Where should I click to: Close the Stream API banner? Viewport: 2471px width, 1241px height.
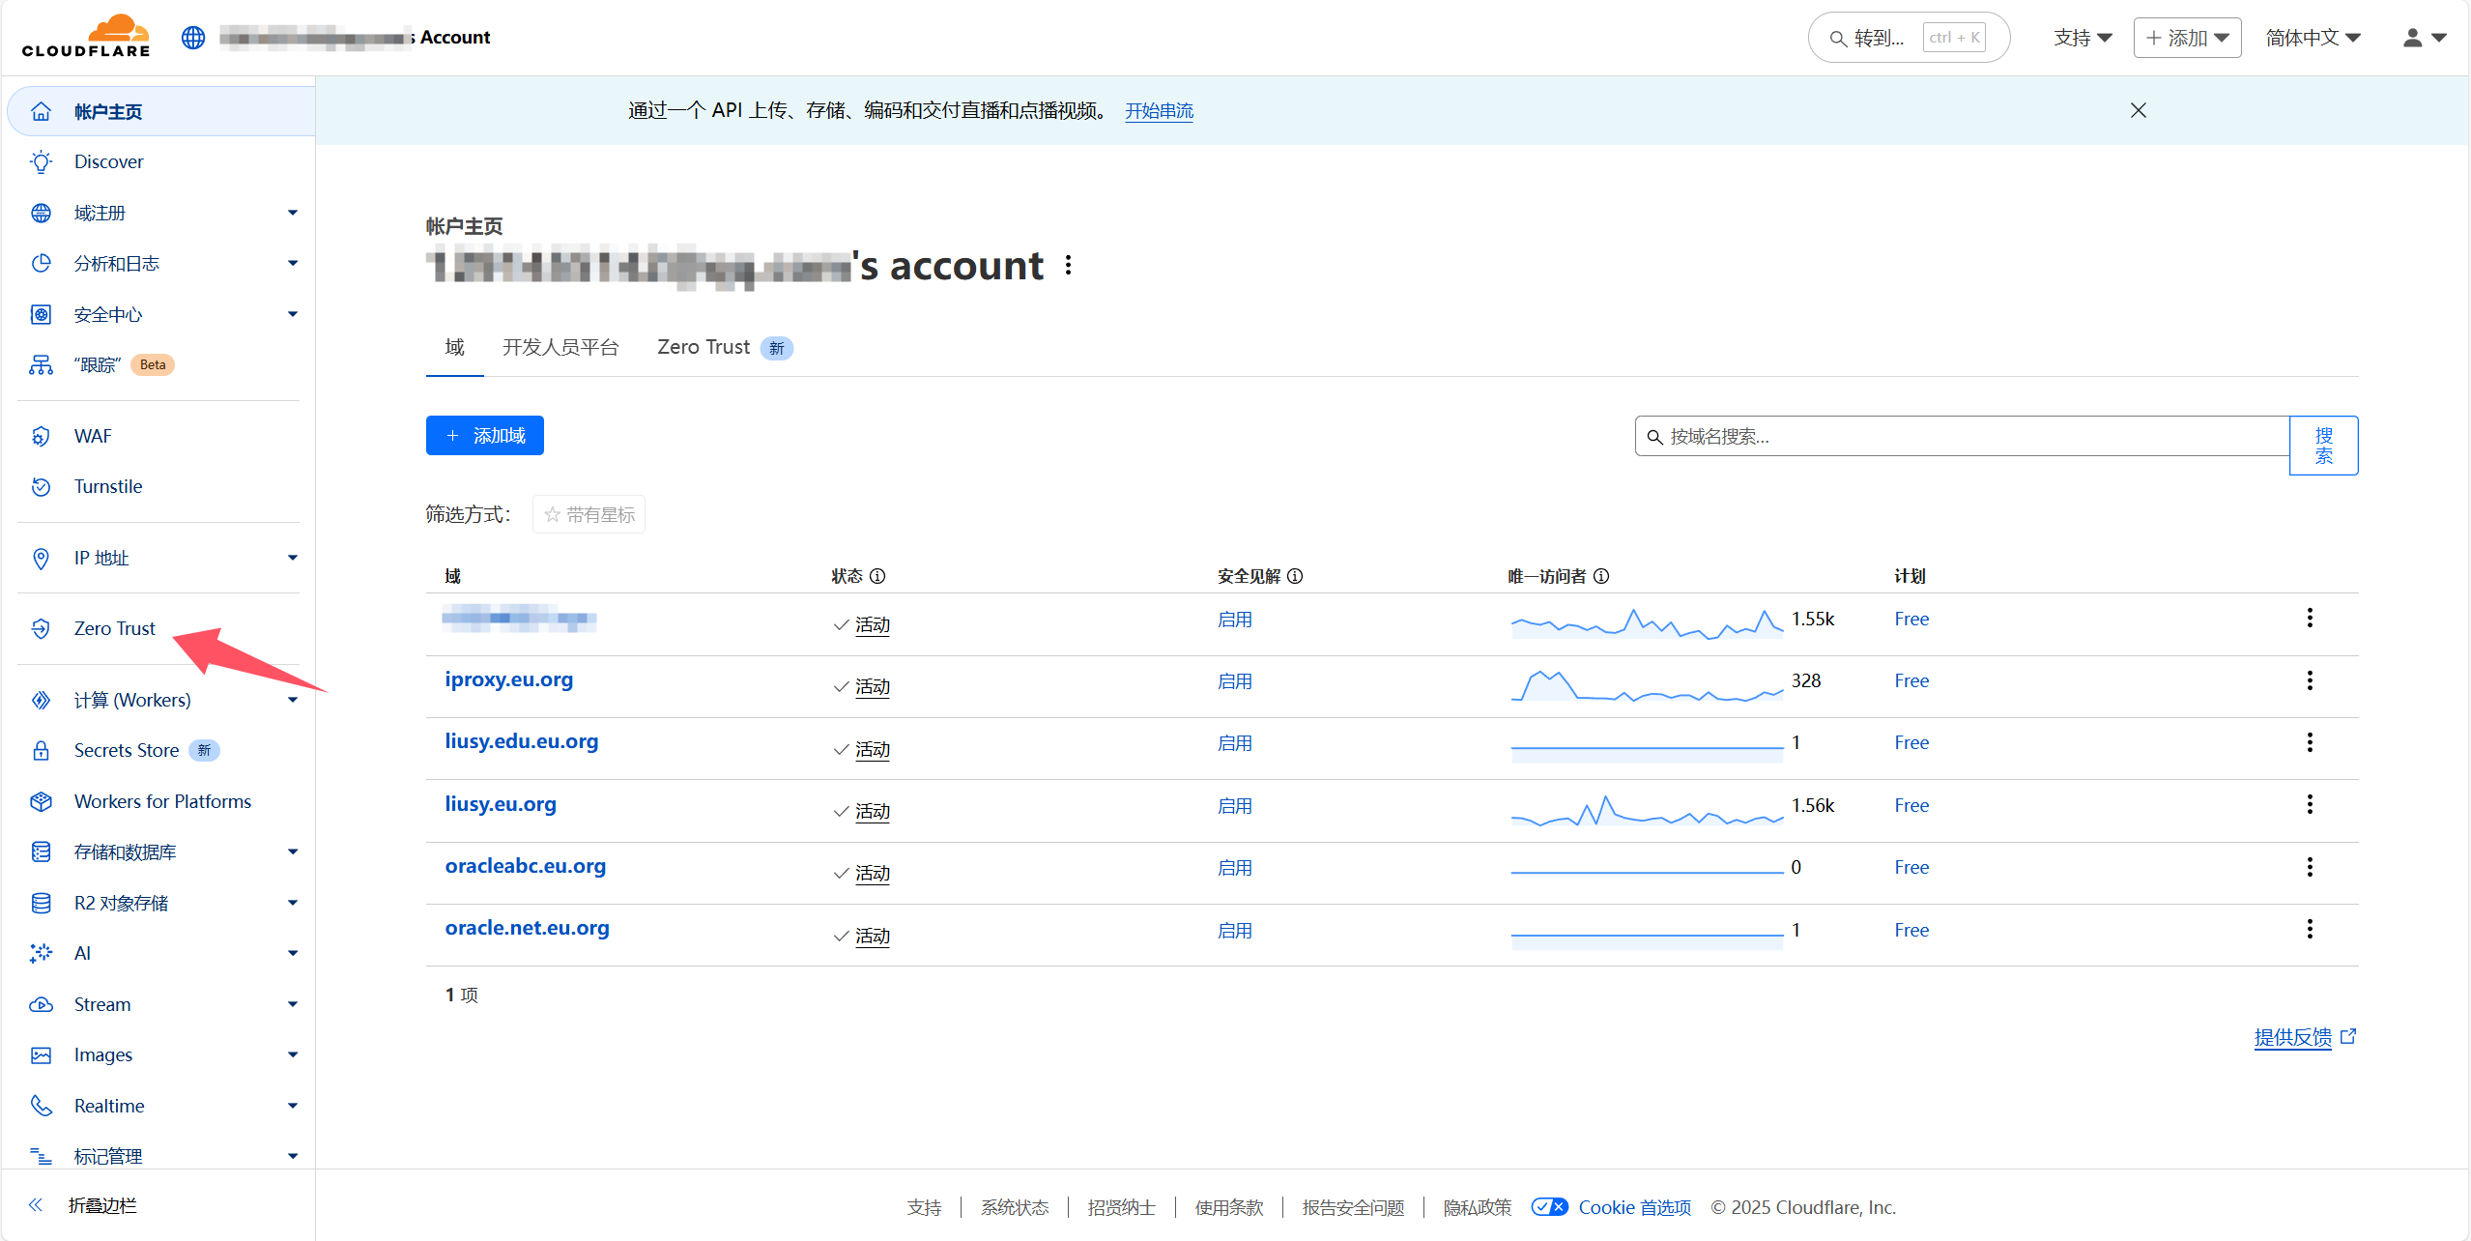[2138, 110]
